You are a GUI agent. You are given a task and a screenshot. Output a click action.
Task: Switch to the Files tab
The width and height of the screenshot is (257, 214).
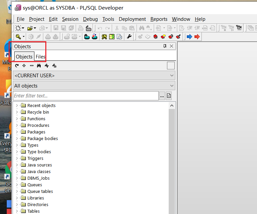point(40,56)
